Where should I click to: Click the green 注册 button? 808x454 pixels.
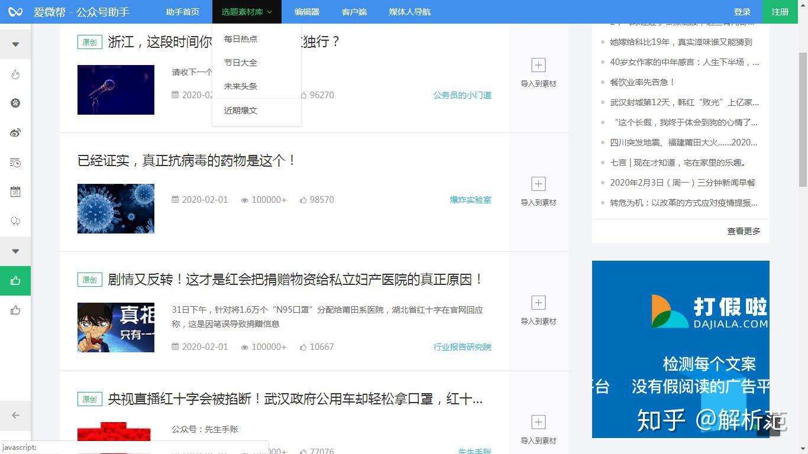pyautogui.click(x=780, y=12)
